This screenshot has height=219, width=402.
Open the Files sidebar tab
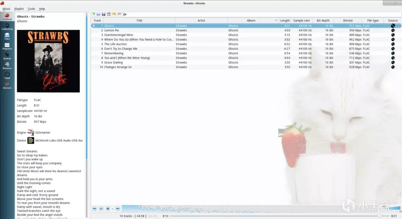point(7,36)
